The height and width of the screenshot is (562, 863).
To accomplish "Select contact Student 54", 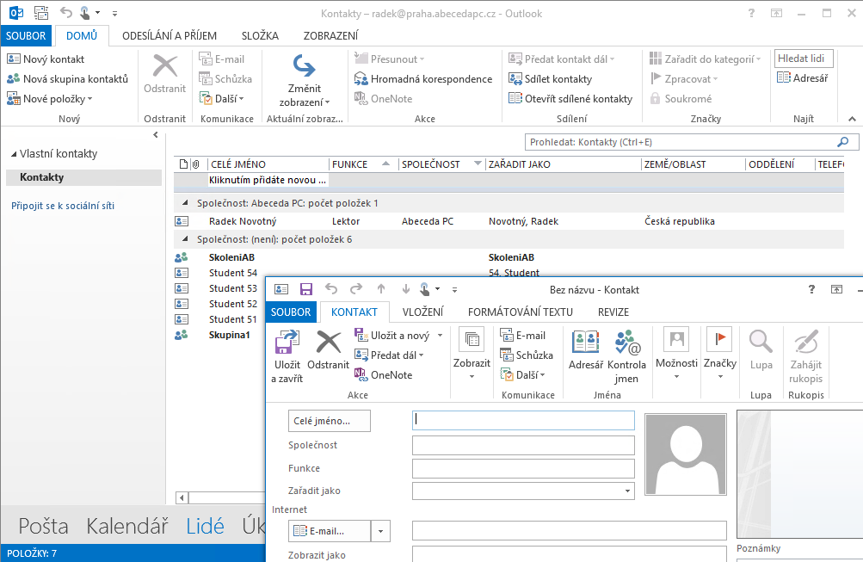I will (233, 273).
